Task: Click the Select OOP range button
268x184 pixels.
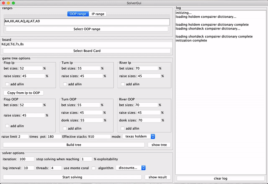Action: [87, 29]
